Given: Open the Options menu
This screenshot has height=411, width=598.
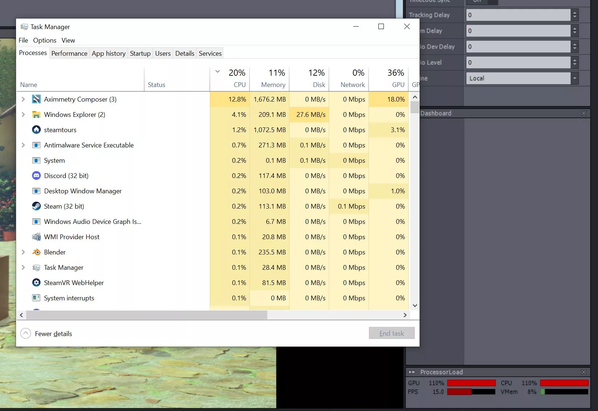Looking at the screenshot, I should pyautogui.click(x=44, y=40).
